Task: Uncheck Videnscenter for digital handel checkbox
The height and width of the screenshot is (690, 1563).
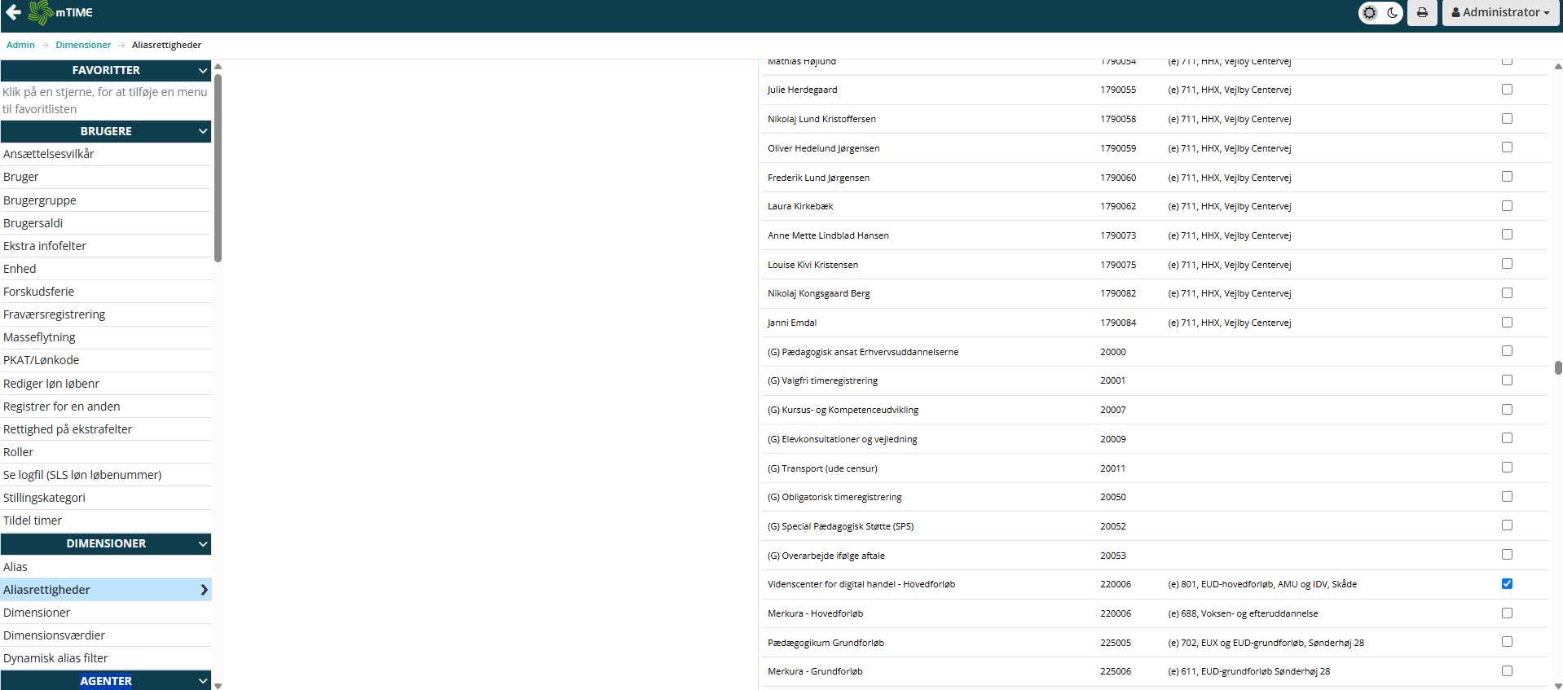Action: pos(1507,584)
